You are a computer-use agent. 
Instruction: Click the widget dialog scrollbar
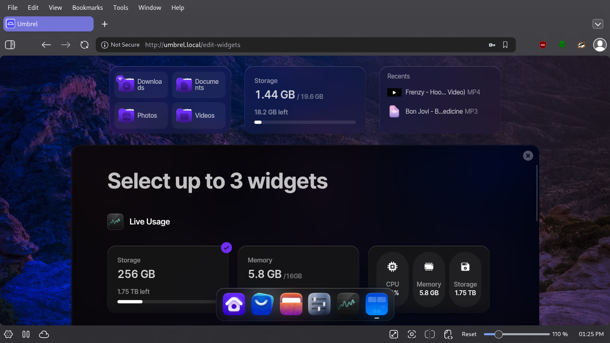[x=537, y=193]
